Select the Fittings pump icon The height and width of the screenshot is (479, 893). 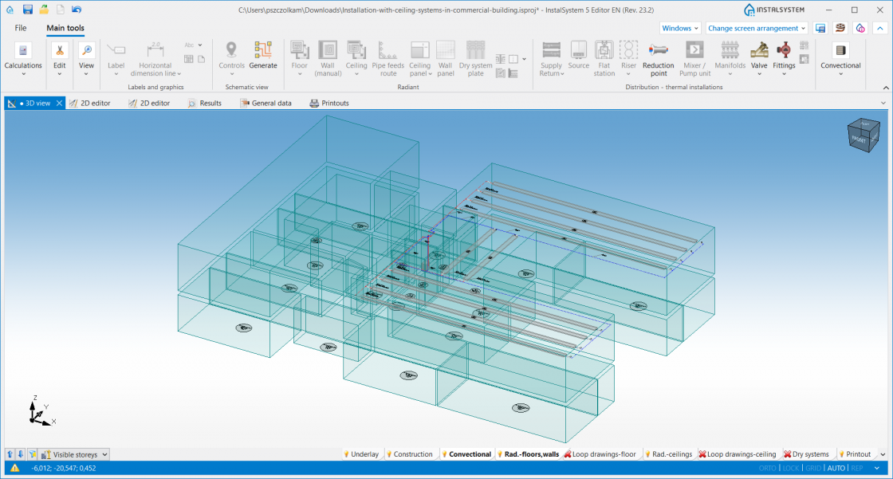(x=784, y=51)
